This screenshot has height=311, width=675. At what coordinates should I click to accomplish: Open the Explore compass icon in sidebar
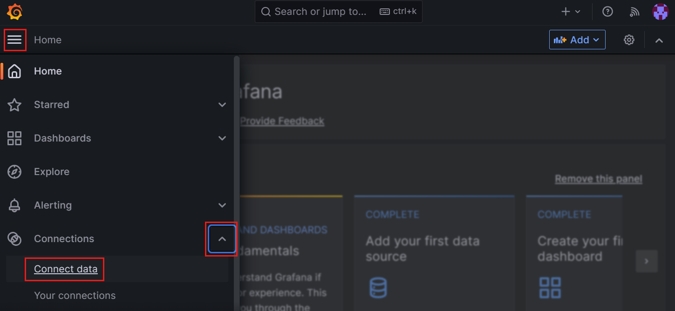coord(14,171)
